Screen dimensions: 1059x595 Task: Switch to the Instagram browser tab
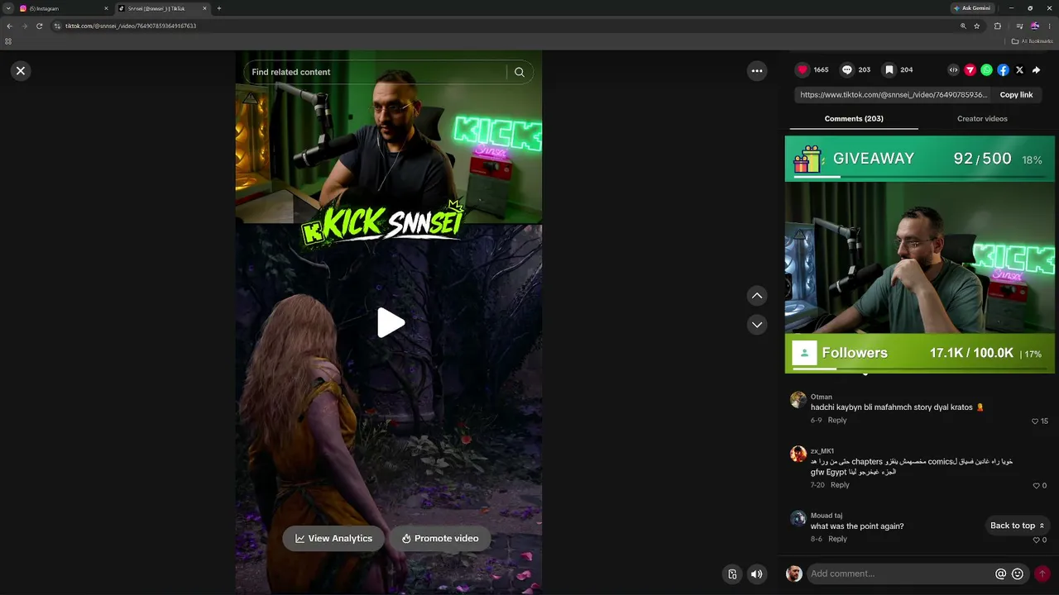click(x=65, y=8)
